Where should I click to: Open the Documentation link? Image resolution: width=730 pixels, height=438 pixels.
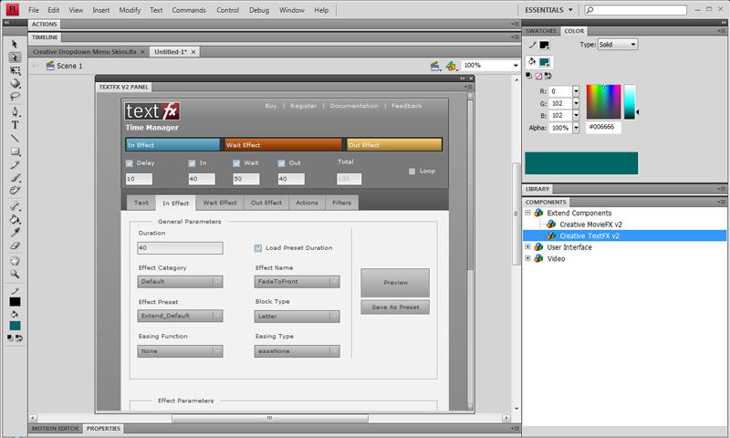tap(354, 106)
